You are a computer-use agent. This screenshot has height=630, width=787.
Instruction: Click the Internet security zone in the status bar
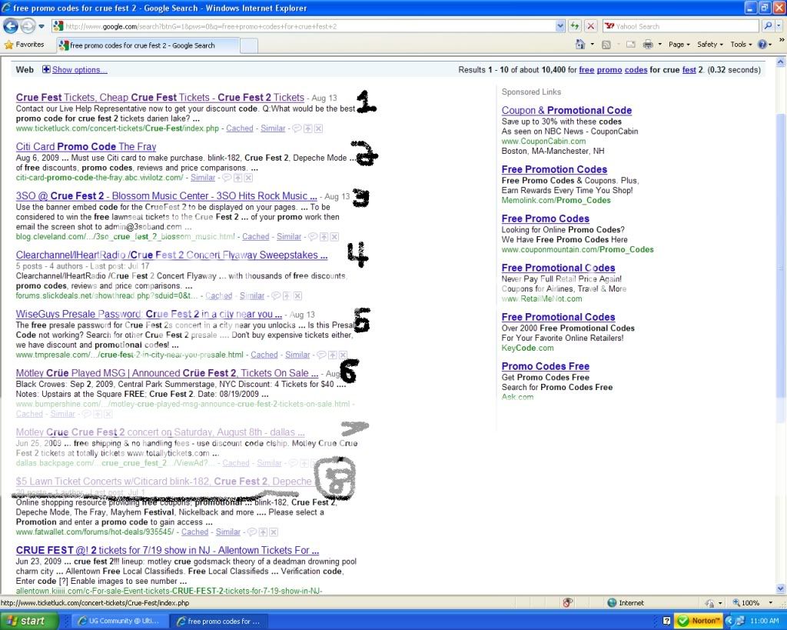pyautogui.click(x=626, y=603)
